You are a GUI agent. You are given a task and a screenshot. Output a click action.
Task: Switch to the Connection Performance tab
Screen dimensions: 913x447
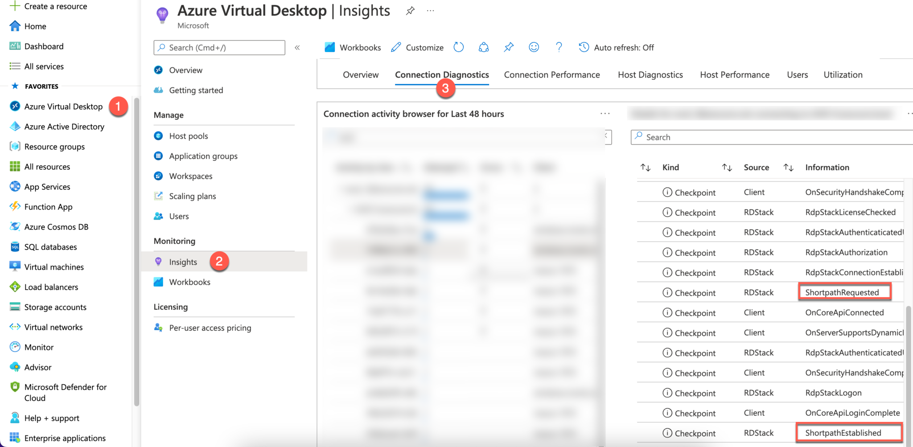(551, 75)
